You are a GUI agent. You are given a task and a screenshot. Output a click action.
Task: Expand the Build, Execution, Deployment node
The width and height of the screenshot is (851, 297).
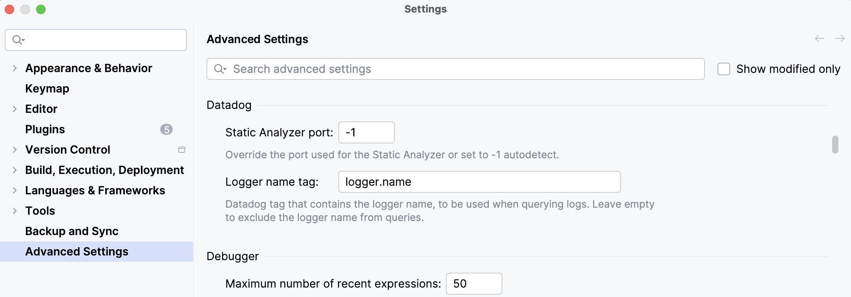pos(15,170)
